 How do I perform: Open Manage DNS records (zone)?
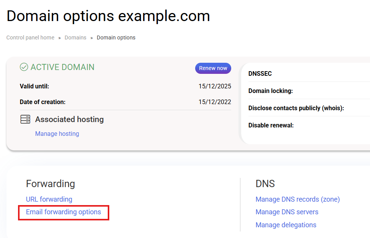point(298,199)
